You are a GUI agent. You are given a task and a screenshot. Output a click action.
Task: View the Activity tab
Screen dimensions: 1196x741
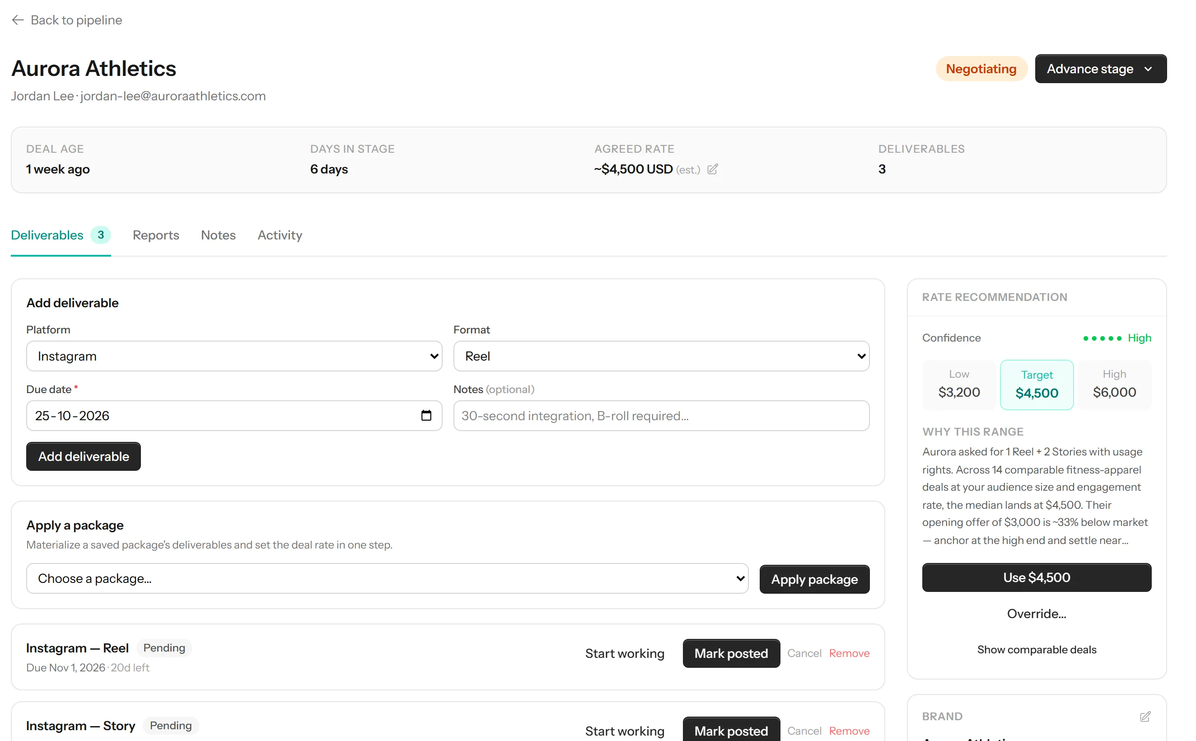click(x=280, y=235)
